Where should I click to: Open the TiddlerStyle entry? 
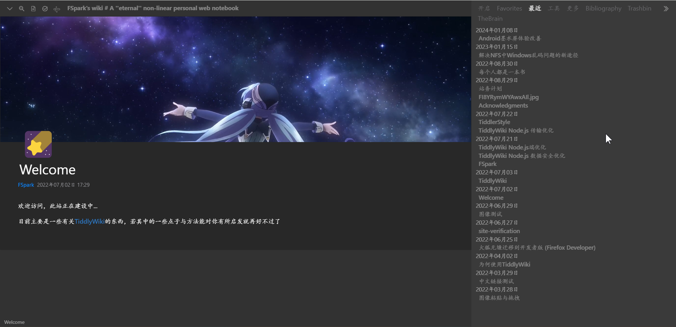(x=494, y=122)
